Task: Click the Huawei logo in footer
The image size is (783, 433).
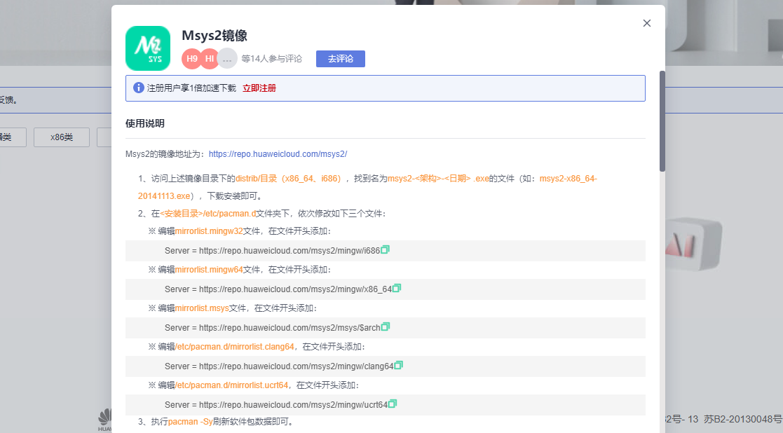Action: [104, 420]
